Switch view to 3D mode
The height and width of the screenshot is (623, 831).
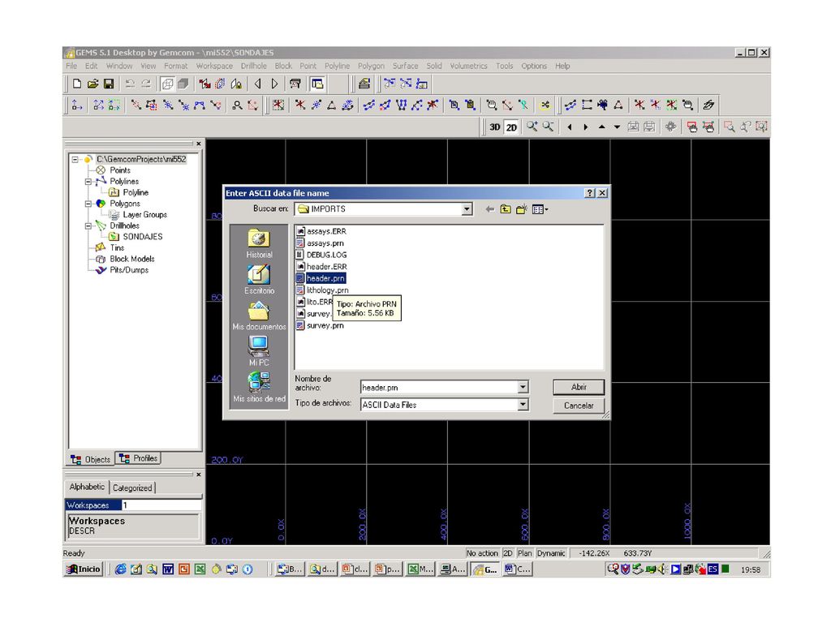coord(494,127)
